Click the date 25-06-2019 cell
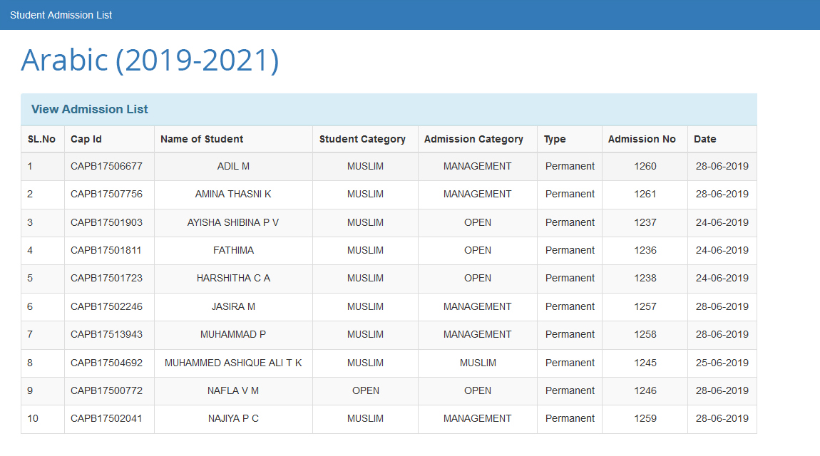 (x=722, y=363)
